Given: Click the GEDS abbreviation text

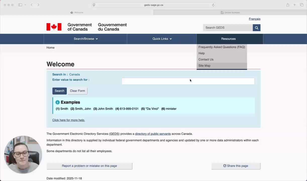Looking at the screenshot, I should pyautogui.click(x=114, y=134).
